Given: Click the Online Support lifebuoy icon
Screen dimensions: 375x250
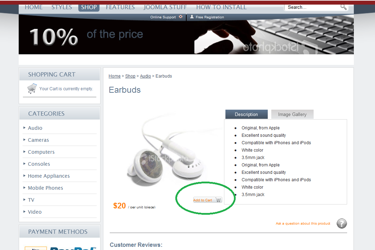Looking at the screenshot, I should pos(181,17).
